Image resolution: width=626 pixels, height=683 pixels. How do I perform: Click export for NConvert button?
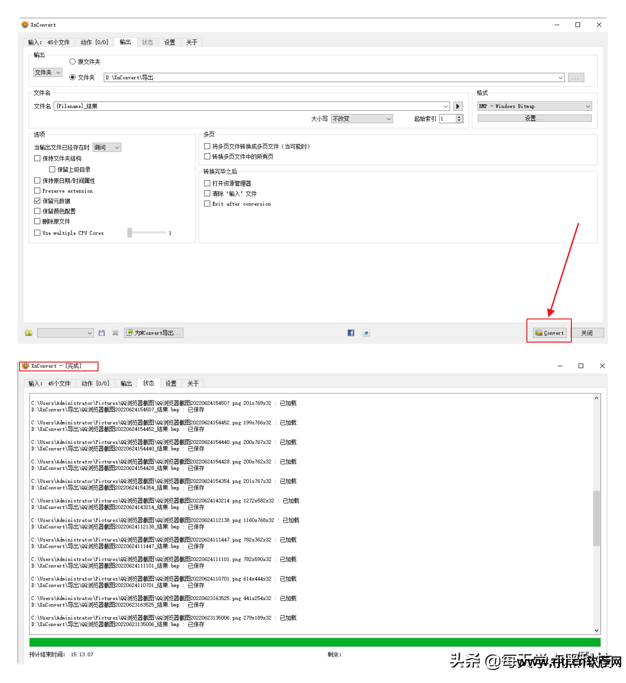(154, 333)
